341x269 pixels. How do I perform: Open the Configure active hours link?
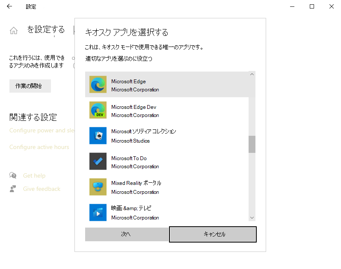coord(39,147)
